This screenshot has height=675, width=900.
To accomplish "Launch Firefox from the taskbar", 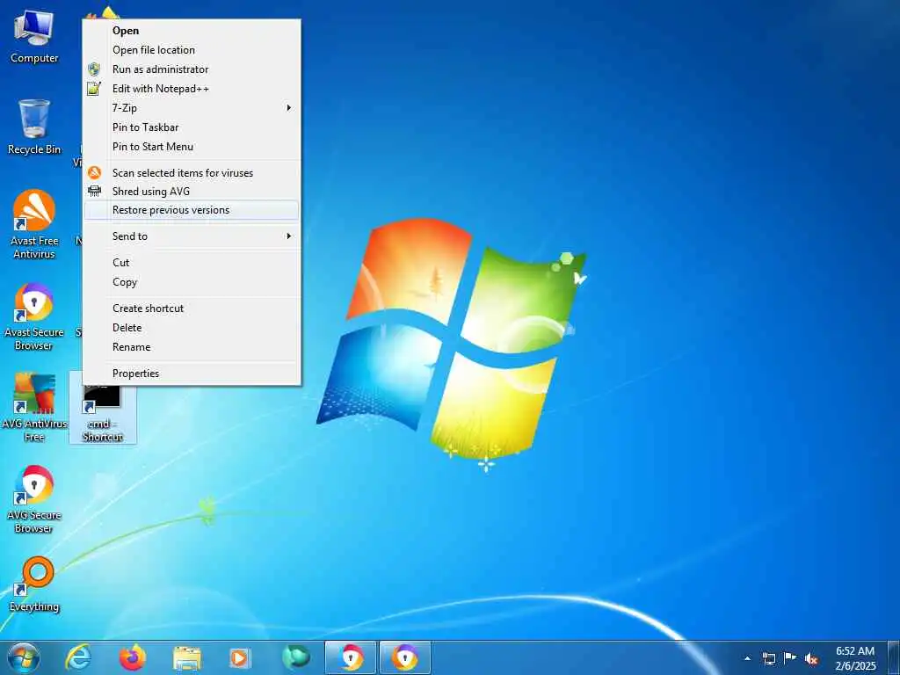I will (133, 657).
